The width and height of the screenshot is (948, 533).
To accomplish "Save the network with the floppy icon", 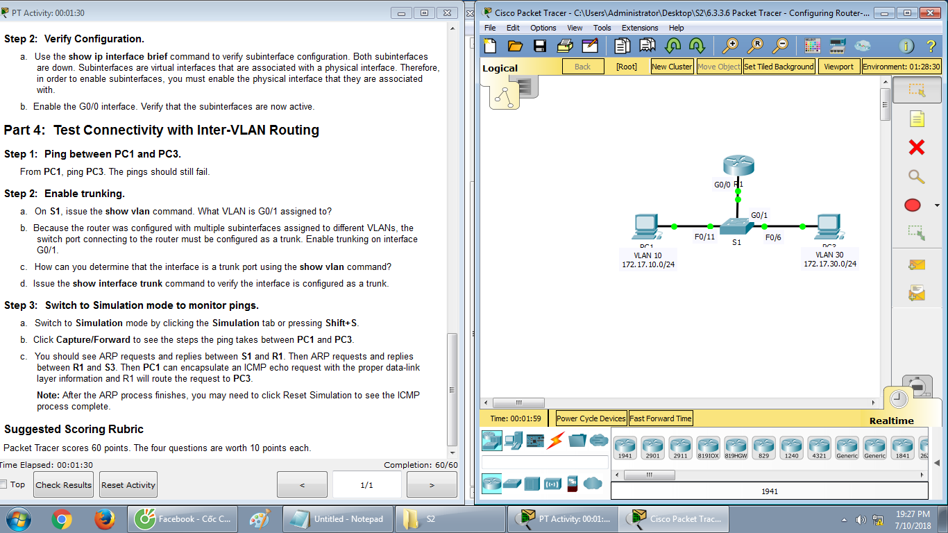I will tap(540, 46).
